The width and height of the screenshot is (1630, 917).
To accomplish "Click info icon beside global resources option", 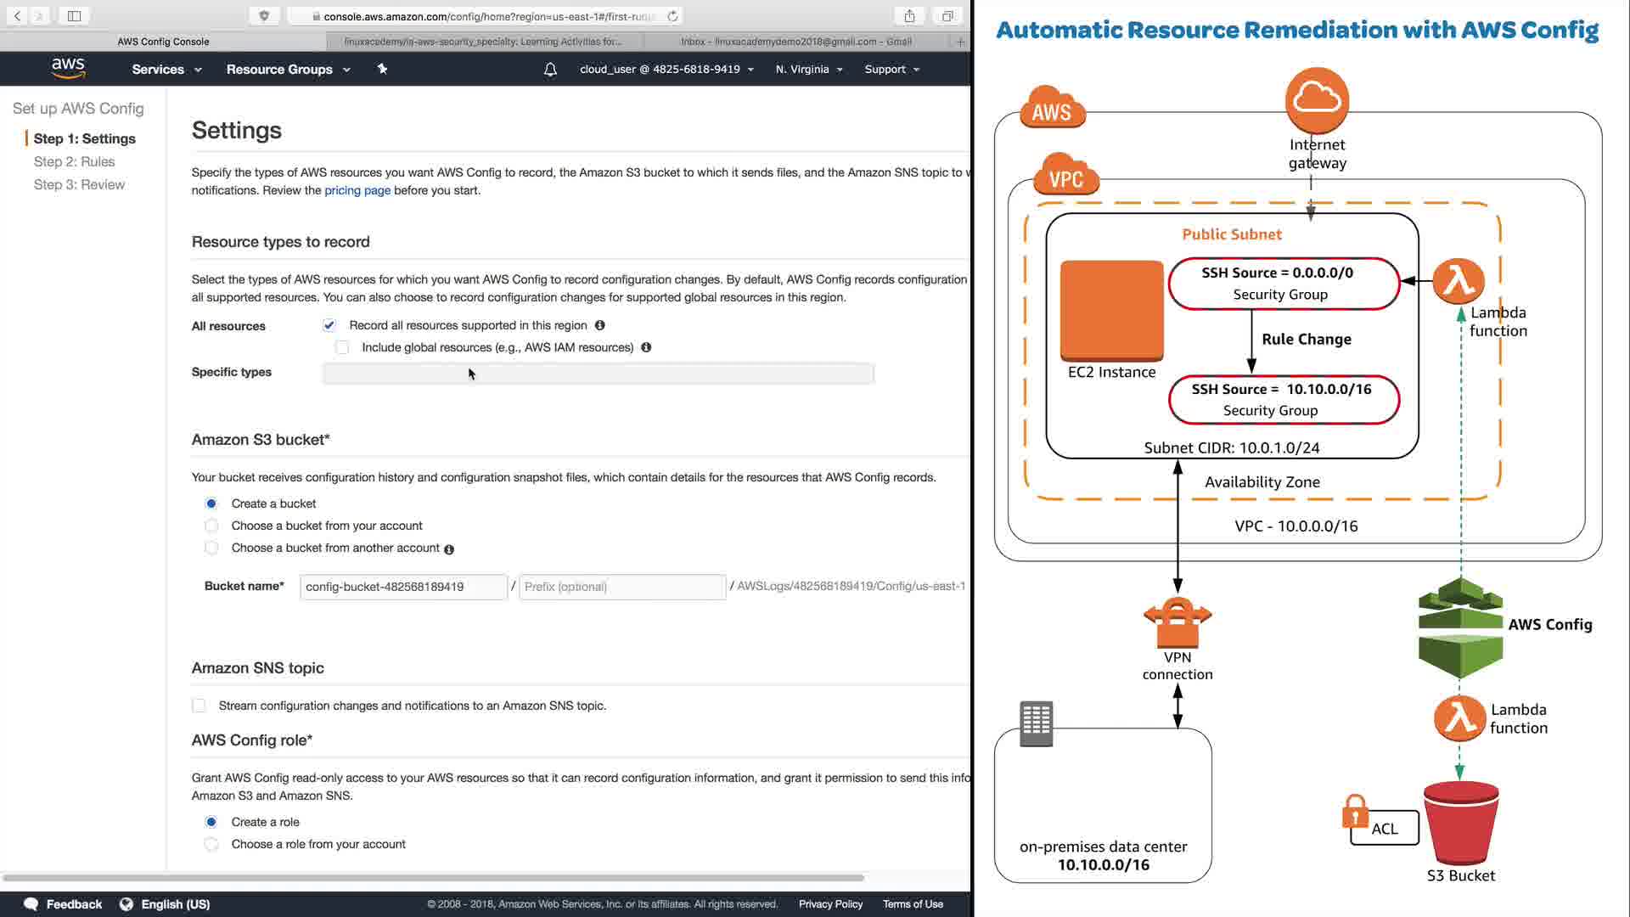I will point(646,347).
